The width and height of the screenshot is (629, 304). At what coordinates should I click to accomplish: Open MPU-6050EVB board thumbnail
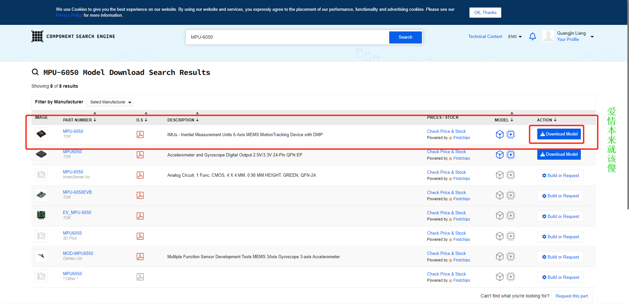pyautogui.click(x=41, y=195)
